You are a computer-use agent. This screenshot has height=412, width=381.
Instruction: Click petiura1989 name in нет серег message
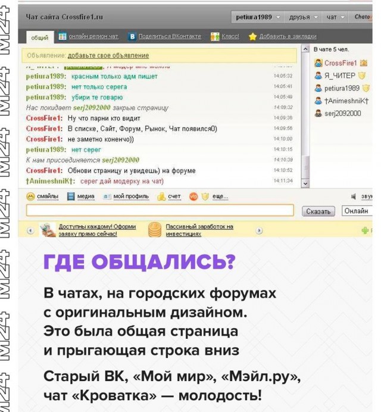coord(46,150)
